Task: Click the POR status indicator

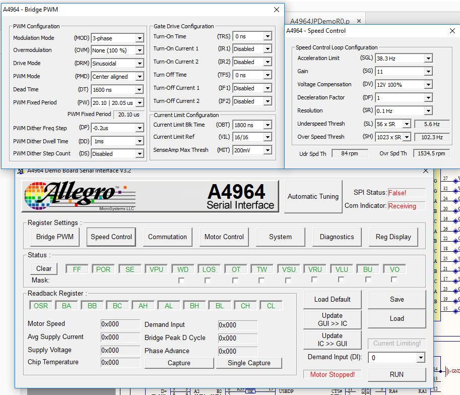Action: [x=103, y=269]
